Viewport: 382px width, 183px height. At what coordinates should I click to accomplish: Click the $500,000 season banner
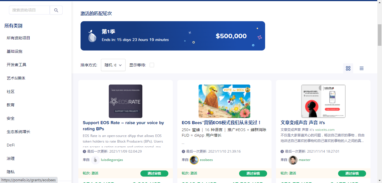[x=173, y=36]
